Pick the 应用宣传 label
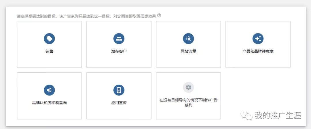This screenshot has height=129, width=311. click(119, 103)
